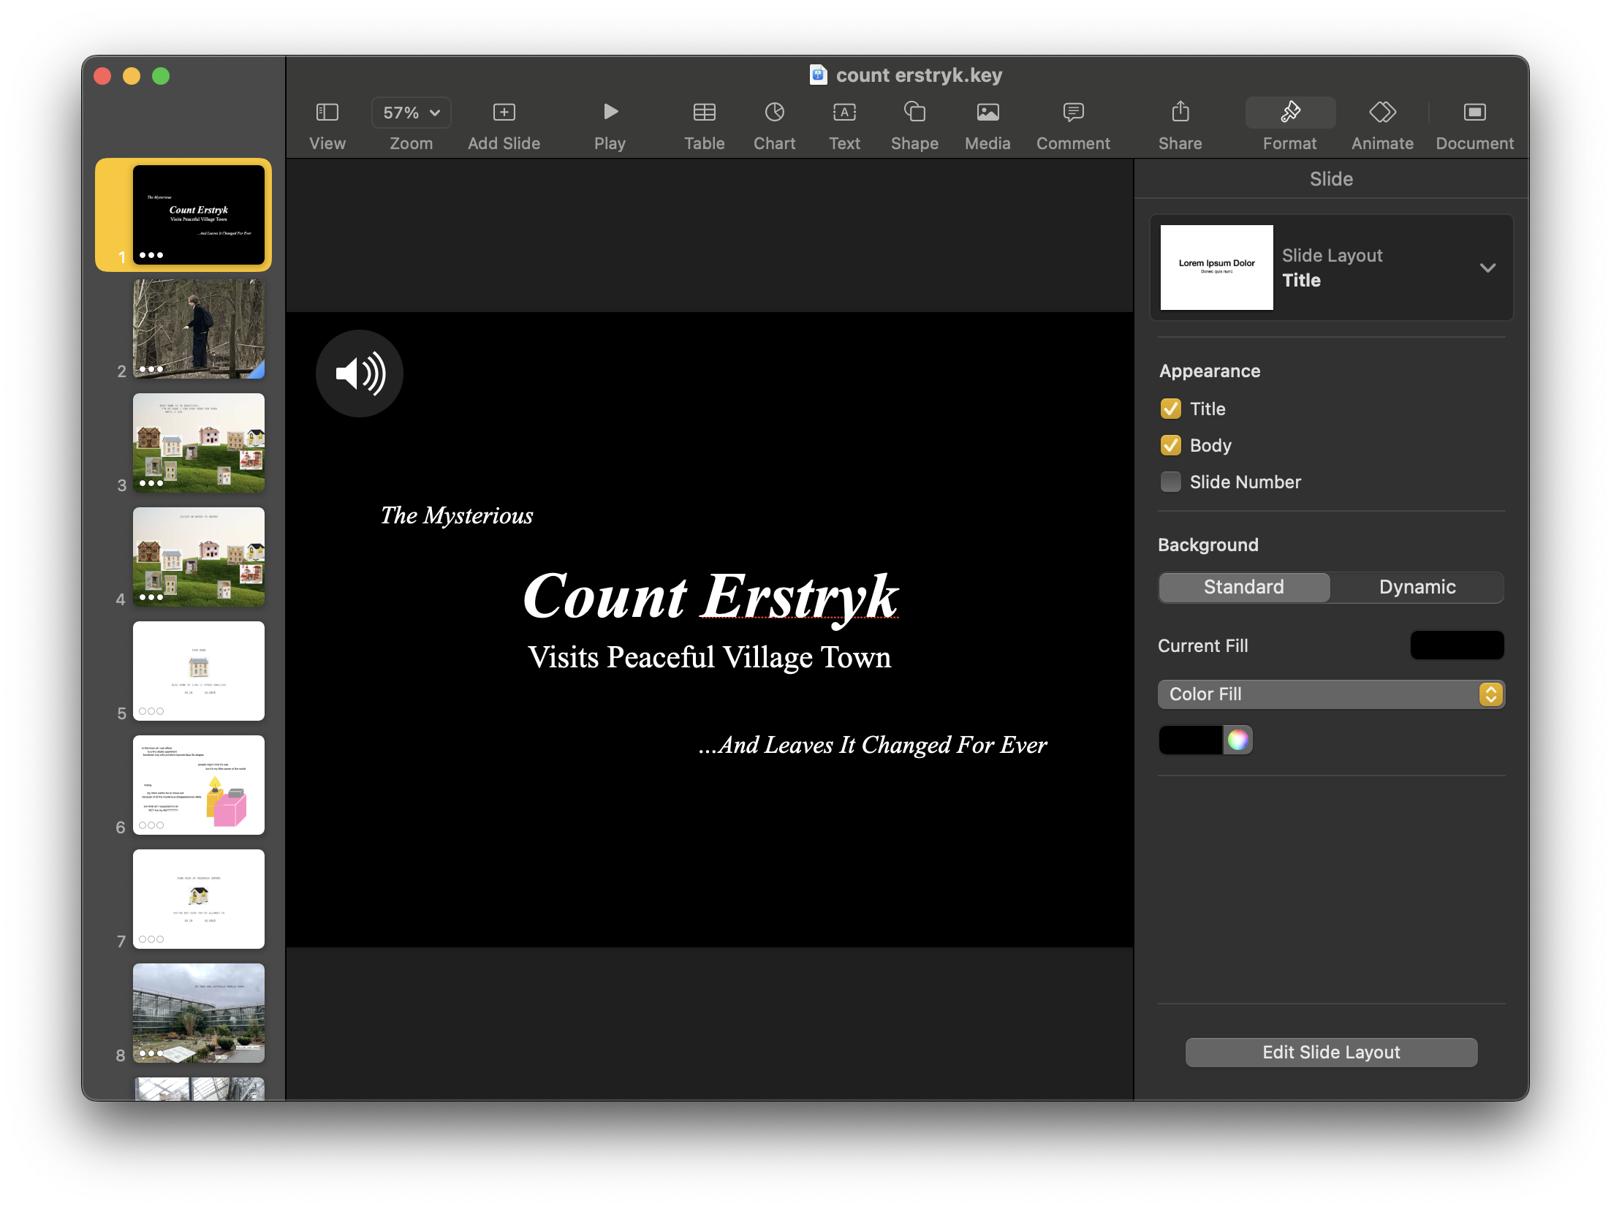
Task: Open the 57% zoom dropdown
Action: click(x=411, y=113)
